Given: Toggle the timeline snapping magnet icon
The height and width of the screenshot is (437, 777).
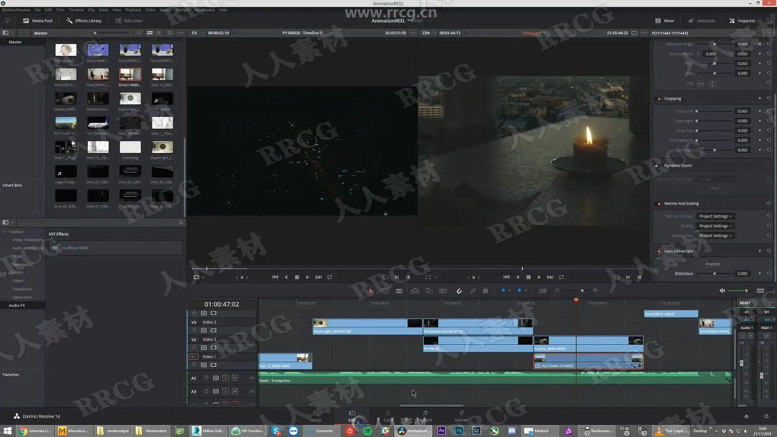Looking at the screenshot, I should (x=459, y=291).
